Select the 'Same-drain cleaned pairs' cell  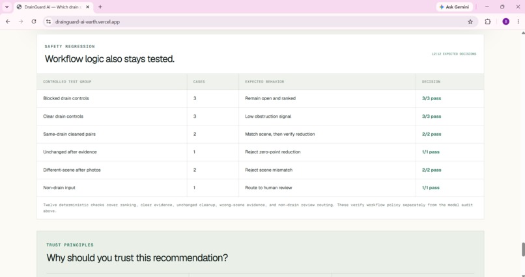point(69,134)
